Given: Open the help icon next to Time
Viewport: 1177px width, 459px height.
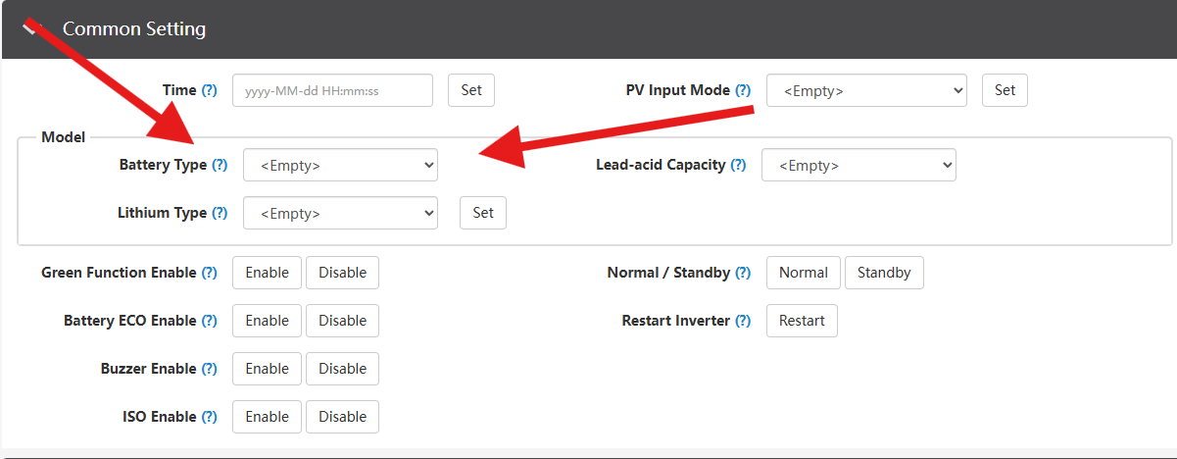Looking at the screenshot, I should 209,90.
